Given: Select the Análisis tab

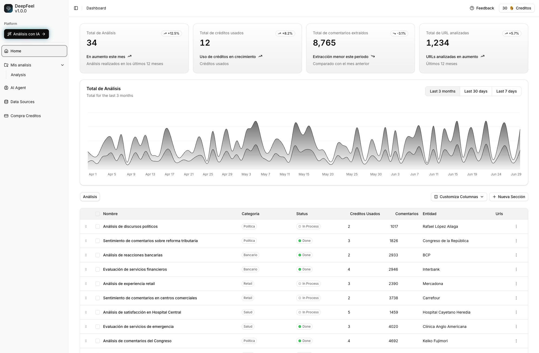Looking at the screenshot, I should pyautogui.click(x=90, y=197).
